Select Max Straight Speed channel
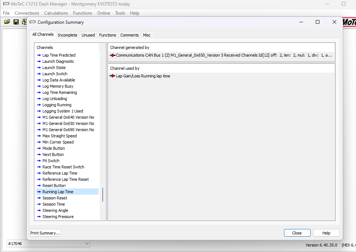The width and height of the screenshot is (356, 252). (60, 136)
